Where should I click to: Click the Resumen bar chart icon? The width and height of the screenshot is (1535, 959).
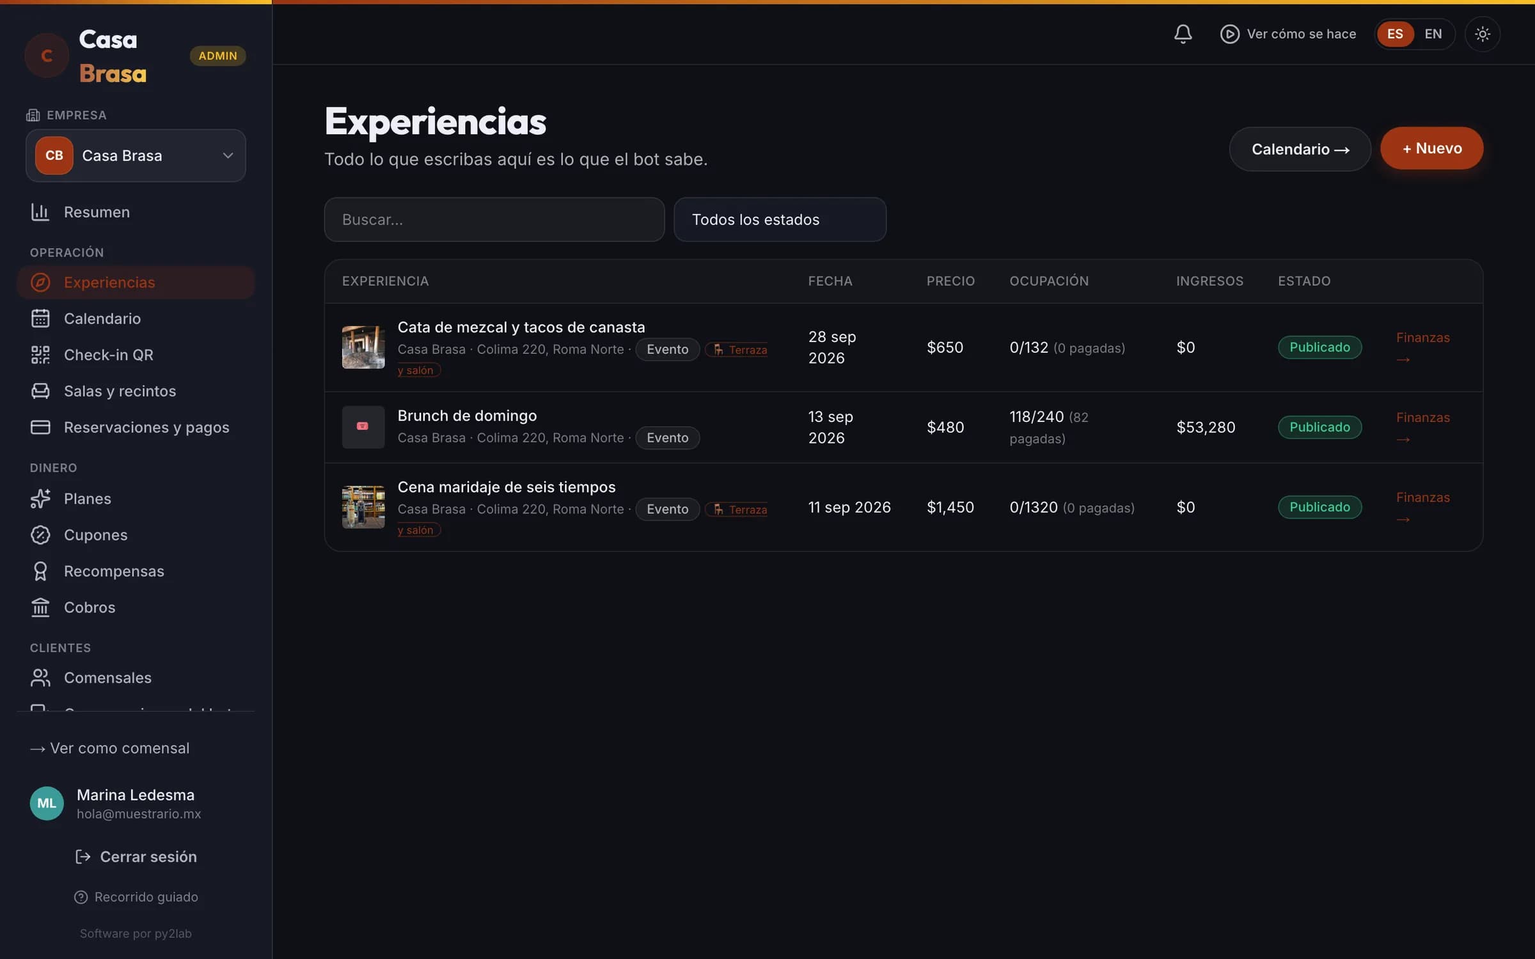40,212
